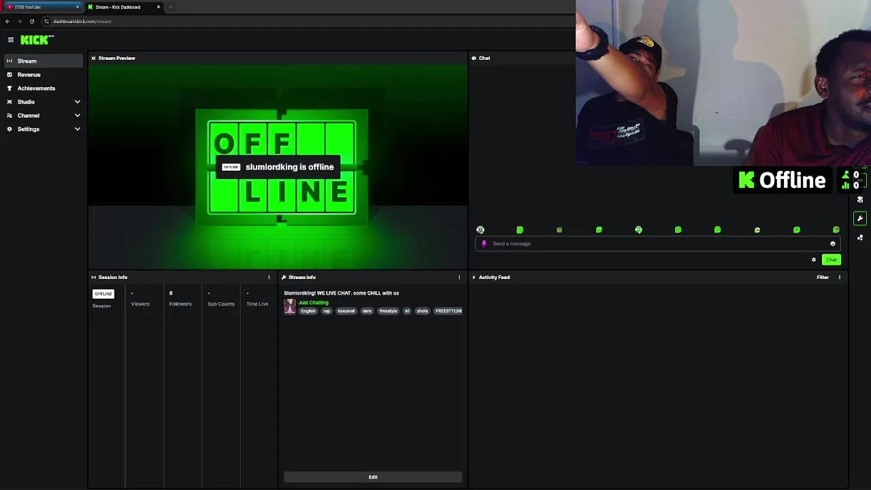Click the freestyle tag
871x490 pixels.
coord(389,311)
